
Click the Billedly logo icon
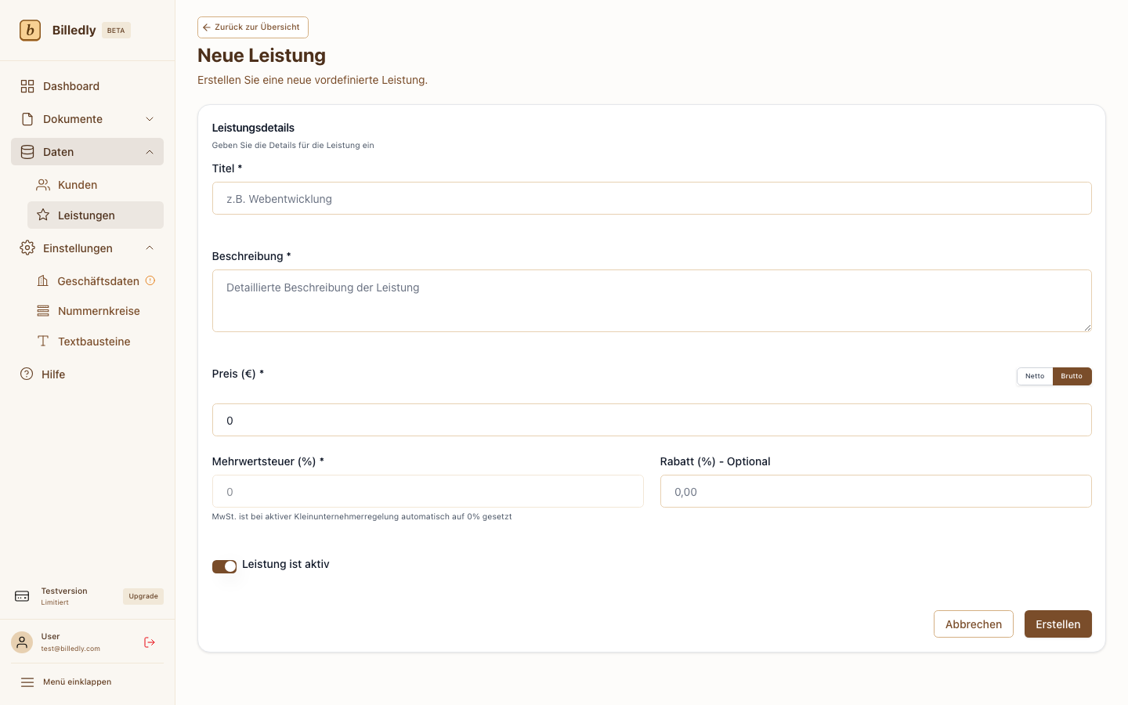coord(30,31)
